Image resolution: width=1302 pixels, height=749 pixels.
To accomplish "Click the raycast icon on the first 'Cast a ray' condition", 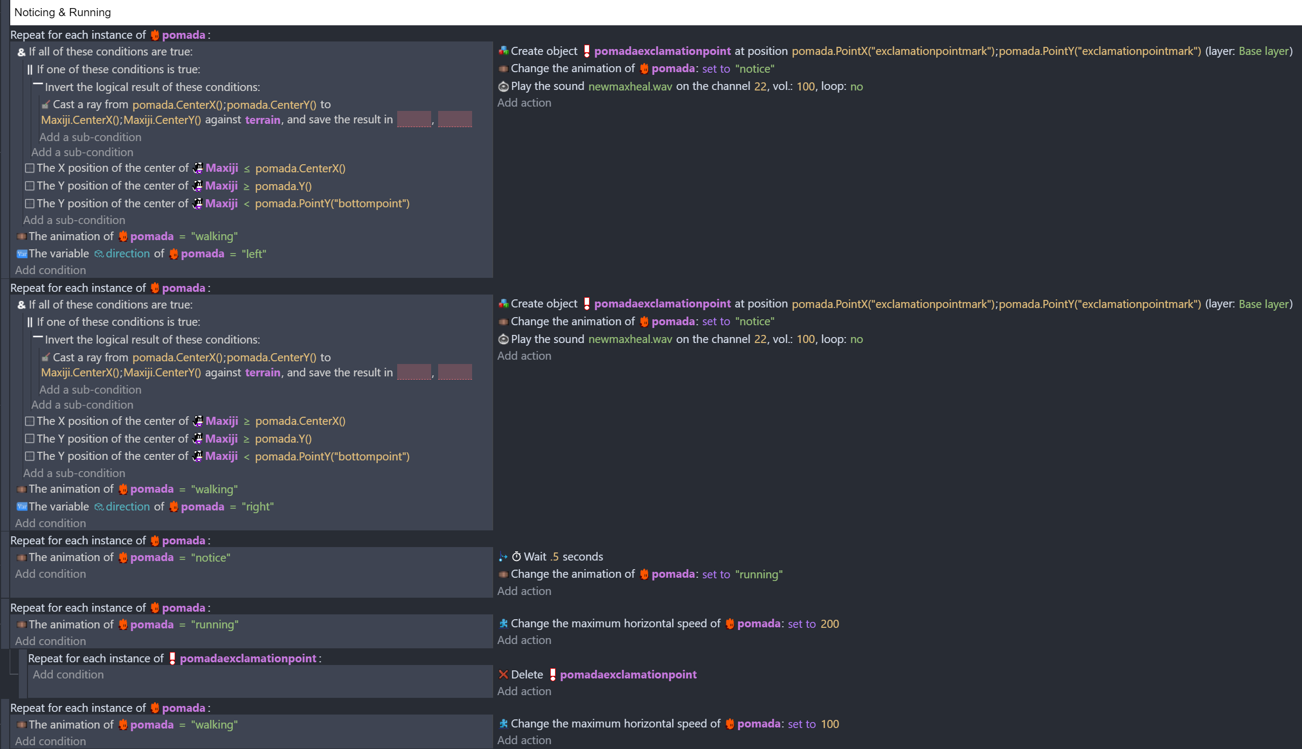I will 46,104.
